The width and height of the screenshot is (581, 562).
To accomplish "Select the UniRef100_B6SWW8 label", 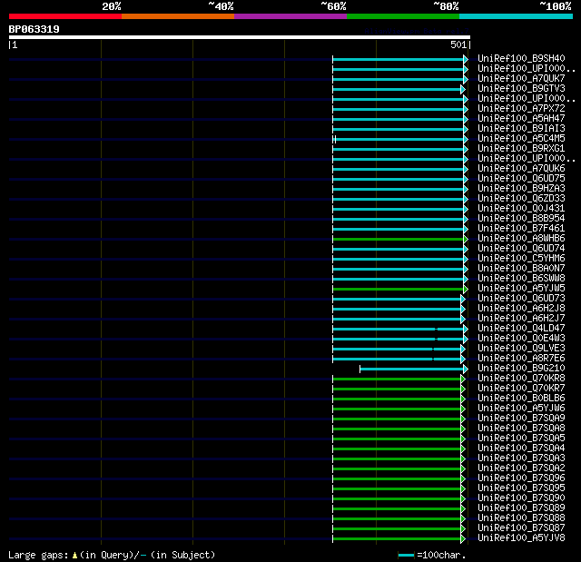I will click(x=521, y=279).
